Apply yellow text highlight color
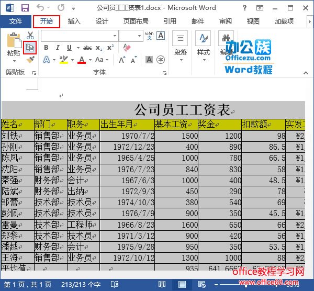 (64, 60)
